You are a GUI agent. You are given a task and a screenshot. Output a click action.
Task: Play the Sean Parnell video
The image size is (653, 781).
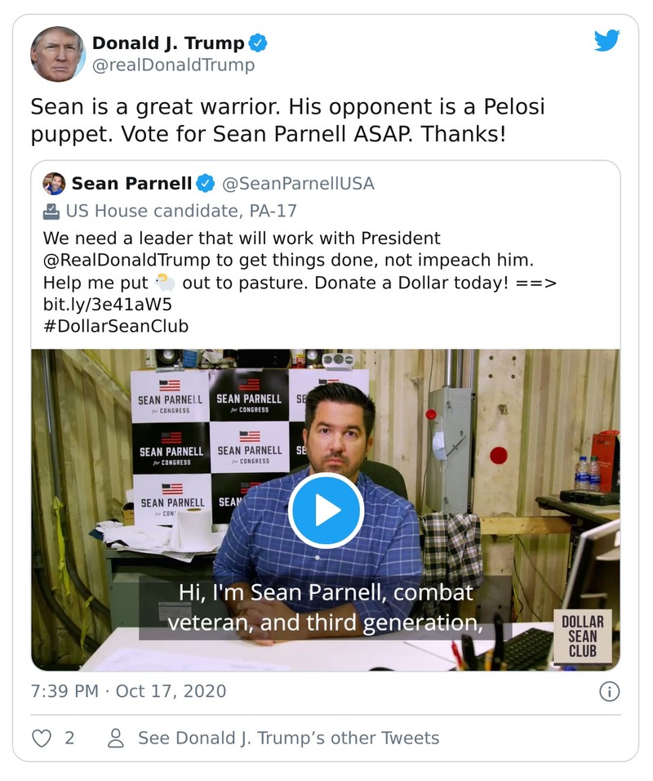tap(326, 510)
